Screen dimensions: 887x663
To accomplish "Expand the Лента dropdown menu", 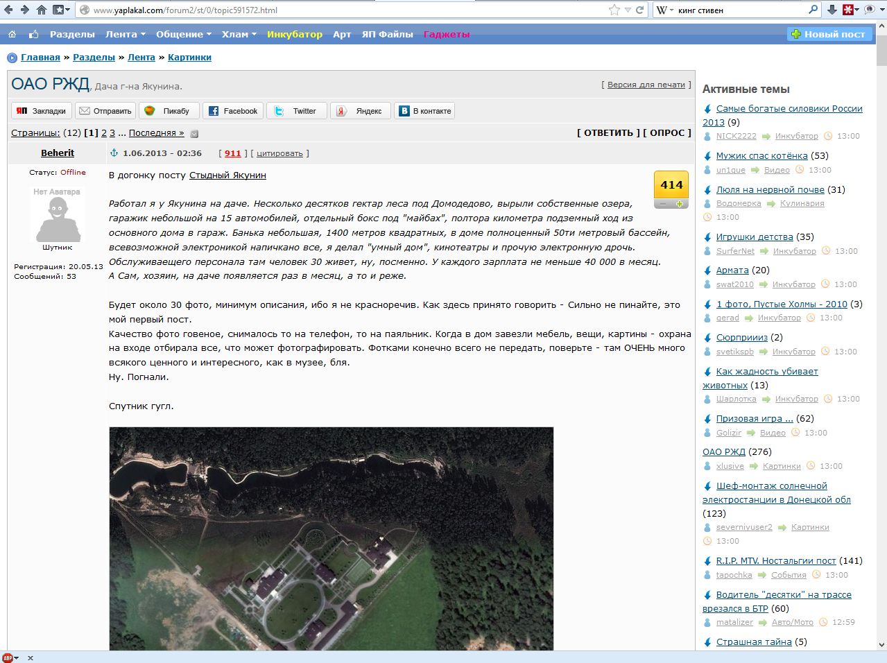I will 126,34.
